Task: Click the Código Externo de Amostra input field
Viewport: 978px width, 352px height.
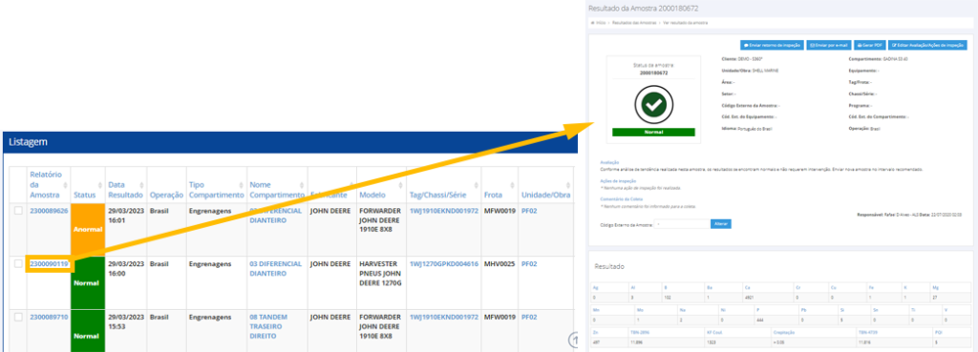Action: [681, 223]
